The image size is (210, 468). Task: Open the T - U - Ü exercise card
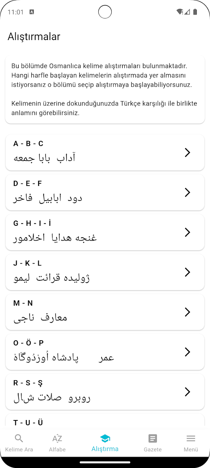point(105,420)
